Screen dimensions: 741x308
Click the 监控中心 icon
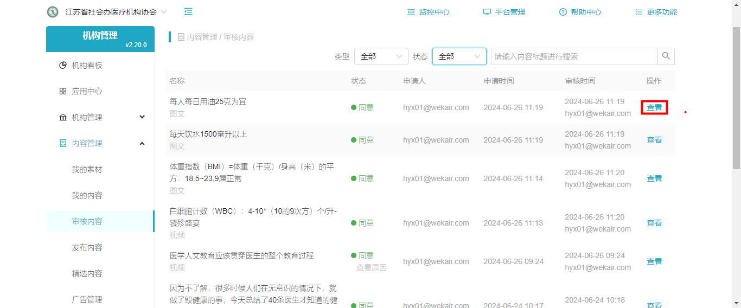point(411,12)
